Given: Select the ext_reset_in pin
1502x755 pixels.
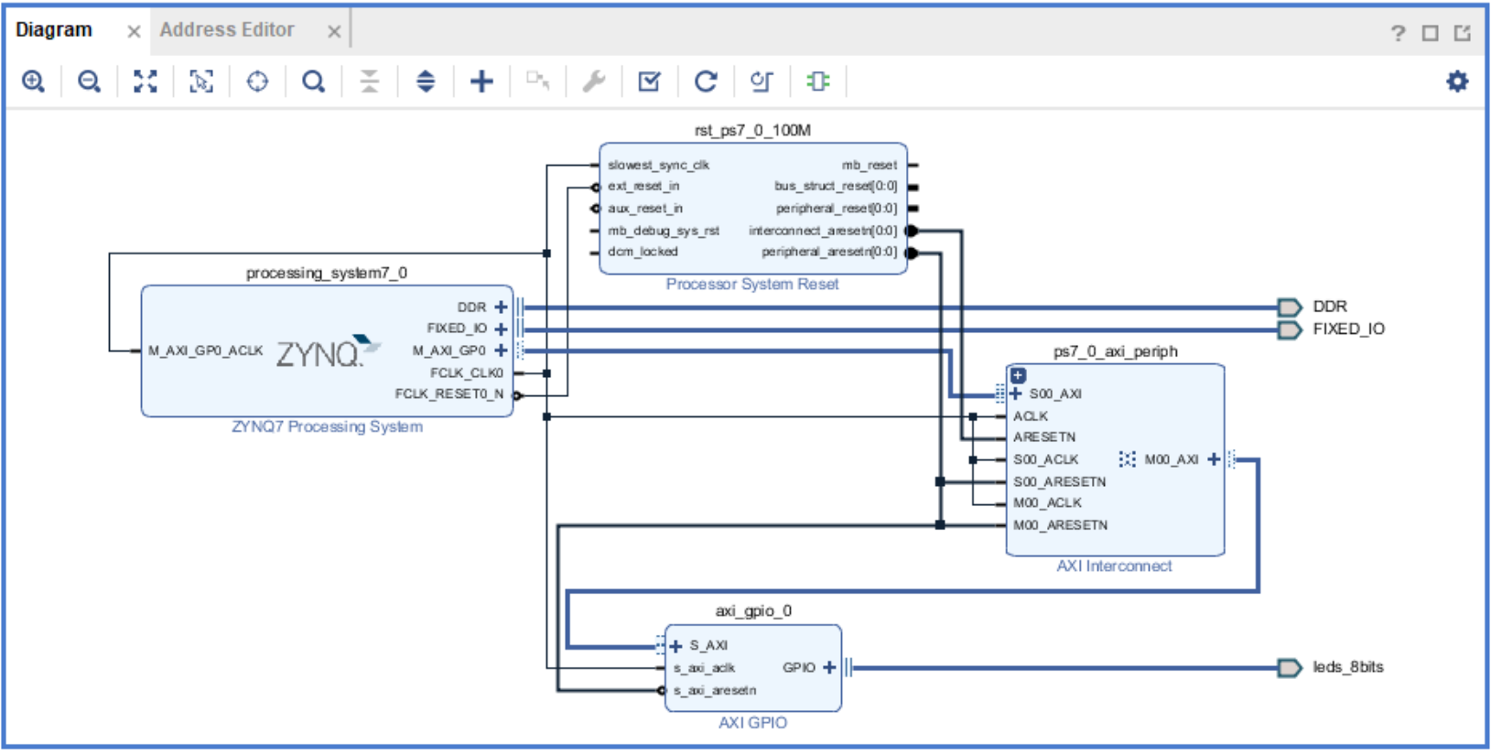Looking at the screenshot, I should tap(643, 187).
